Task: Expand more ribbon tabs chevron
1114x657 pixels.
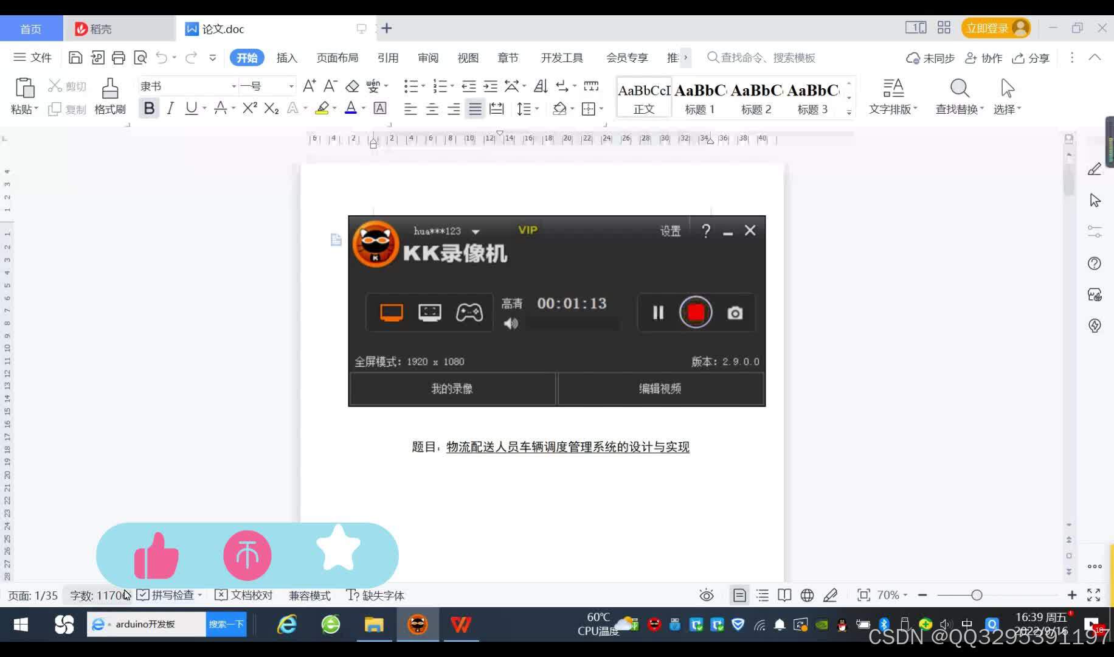Action: 686,58
